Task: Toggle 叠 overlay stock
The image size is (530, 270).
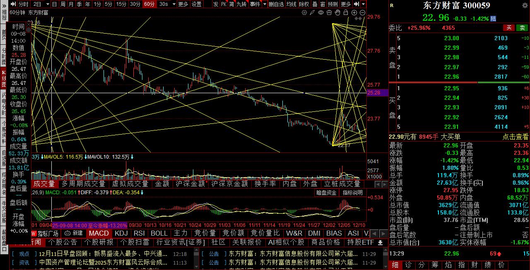Action: pos(315,4)
